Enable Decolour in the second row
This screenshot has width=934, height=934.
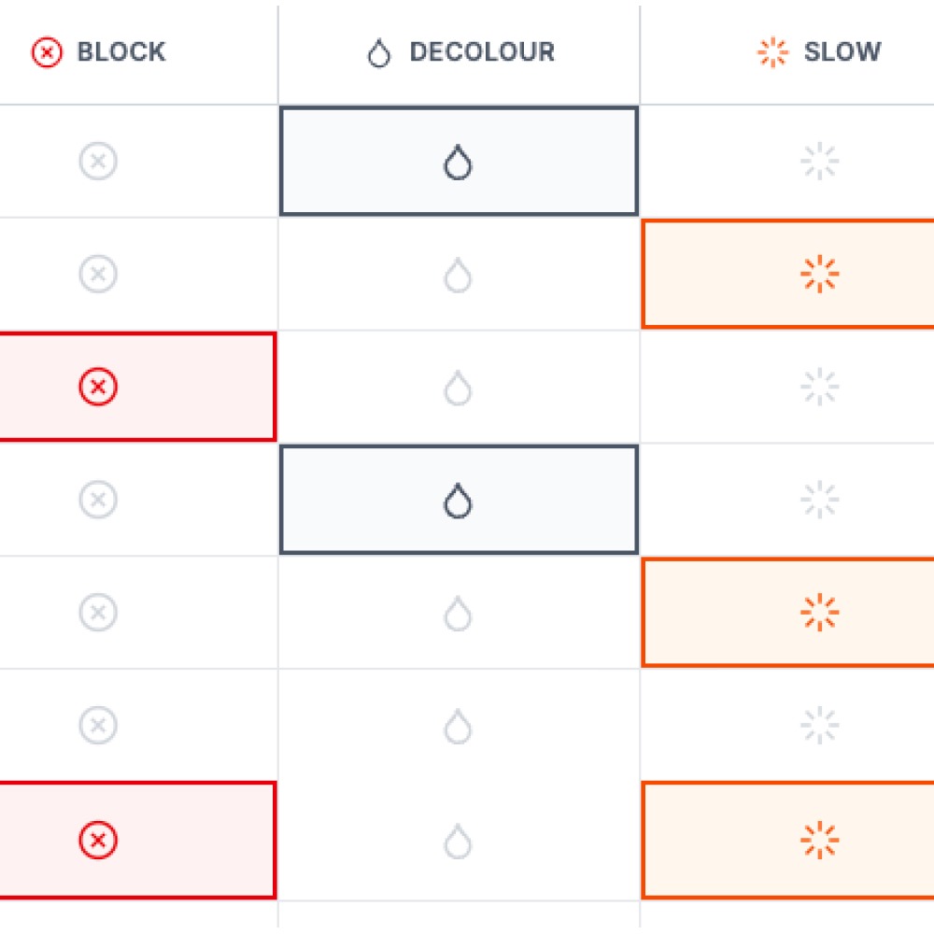(458, 276)
